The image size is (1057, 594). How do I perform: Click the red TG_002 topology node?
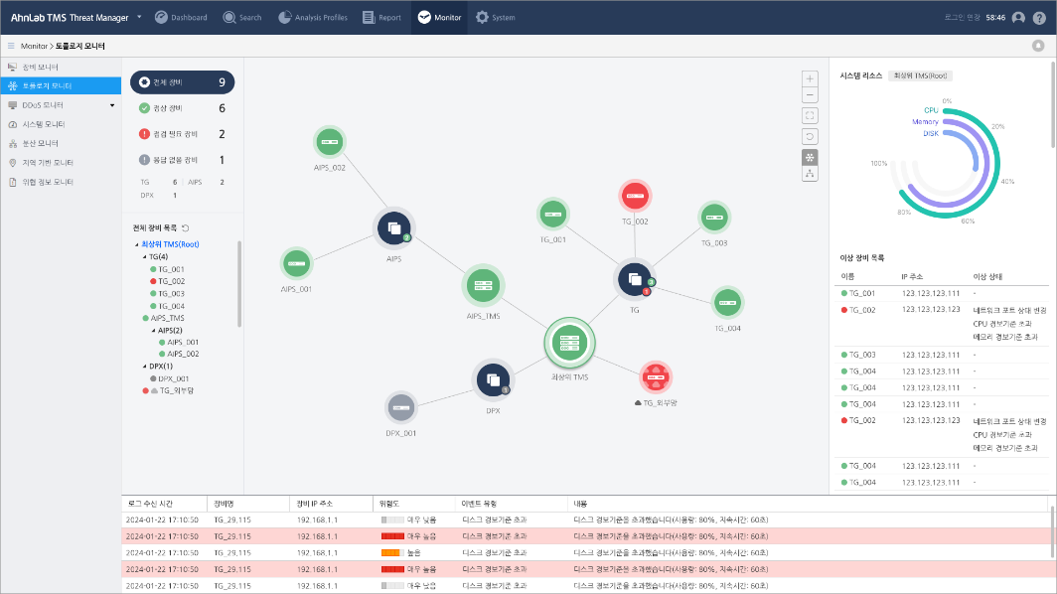pyautogui.click(x=635, y=196)
